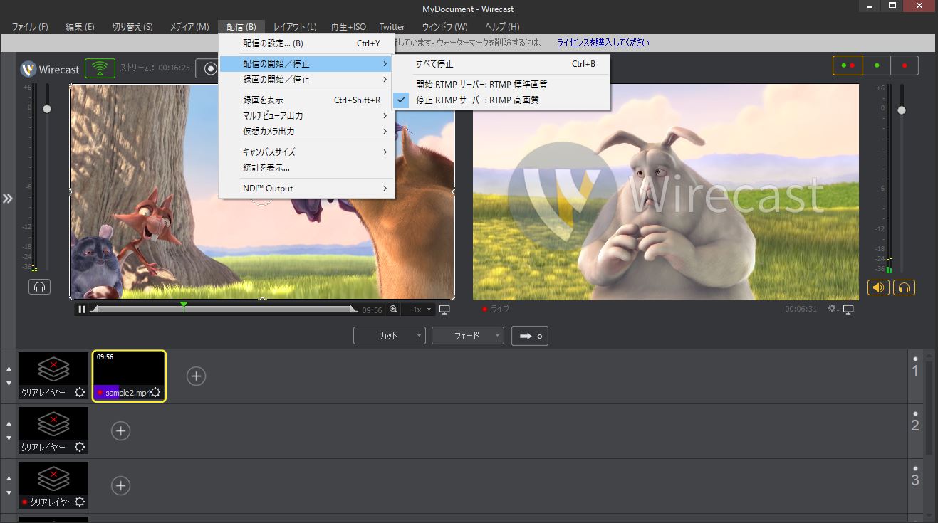Open the メディア menu
Image resolution: width=938 pixels, height=523 pixels.
[189, 27]
